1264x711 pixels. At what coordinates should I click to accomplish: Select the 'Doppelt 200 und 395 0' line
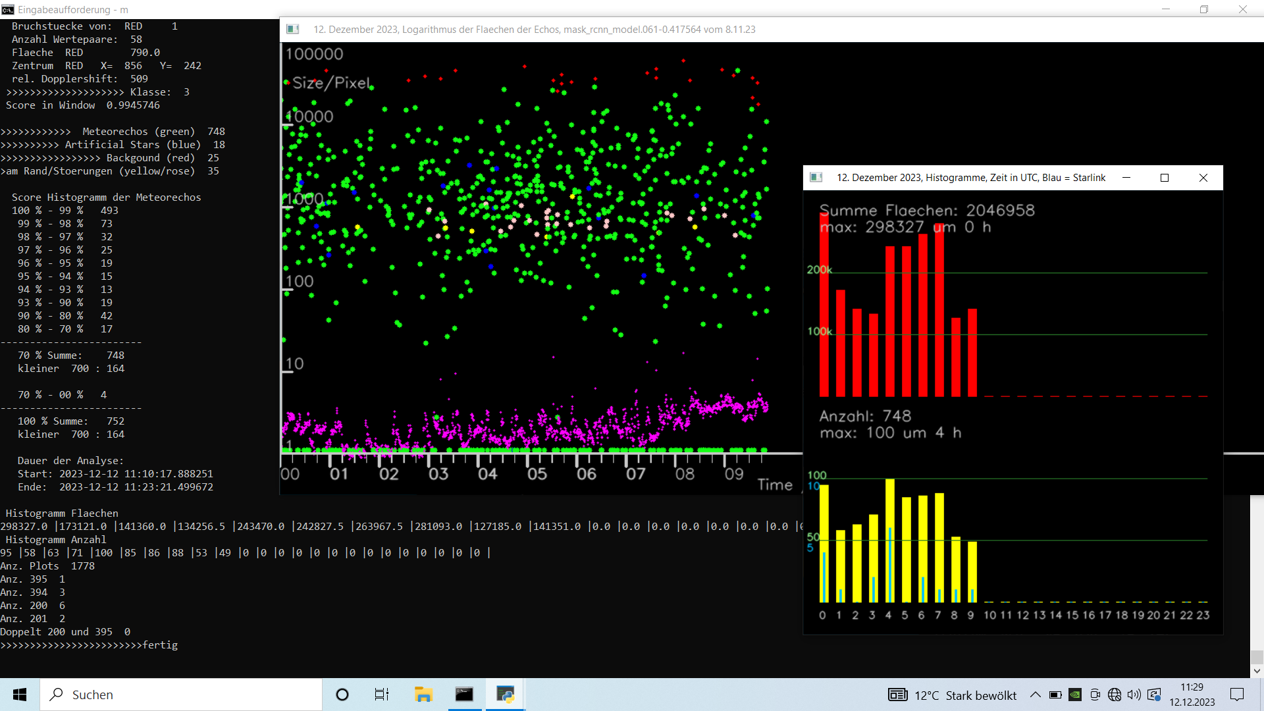click(x=65, y=632)
